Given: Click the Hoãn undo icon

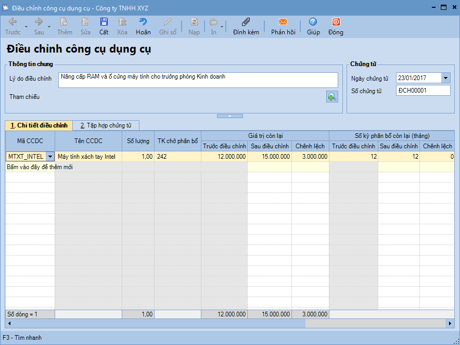Looking at the screenshot, I should tap(143, 22).
